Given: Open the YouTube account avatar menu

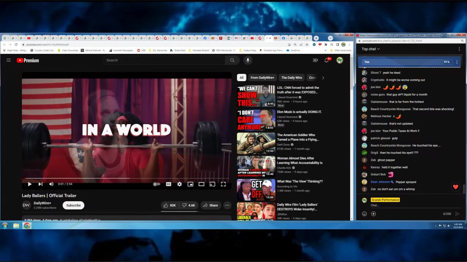Looking at the screenshot, I should tap(340, 60).
